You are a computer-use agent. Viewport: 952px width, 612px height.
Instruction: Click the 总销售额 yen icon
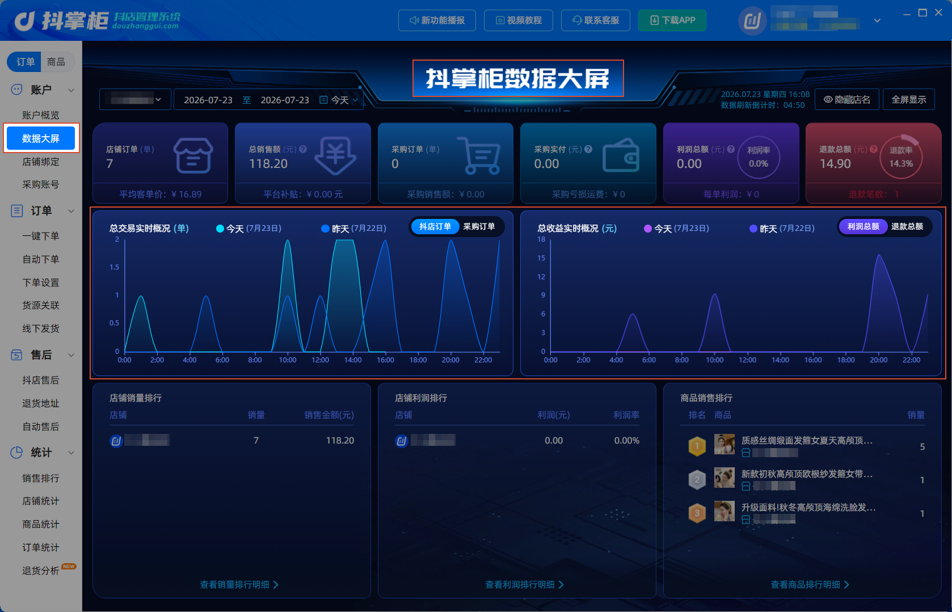[x=335, y=155]
